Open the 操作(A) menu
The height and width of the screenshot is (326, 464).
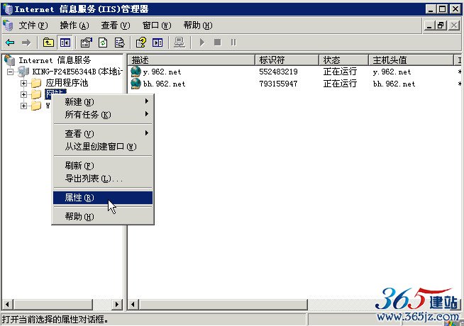pos(74,26)
